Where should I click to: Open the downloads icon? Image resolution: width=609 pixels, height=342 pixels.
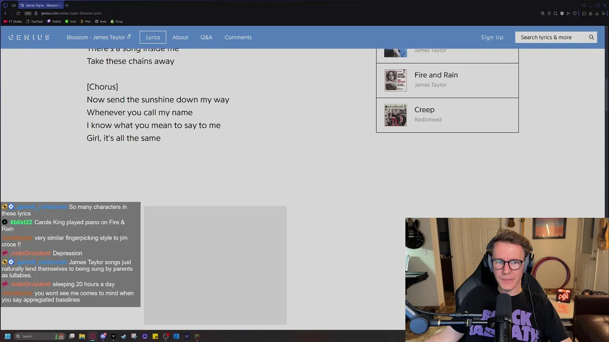pyautogui.click(x=597, y=13)
